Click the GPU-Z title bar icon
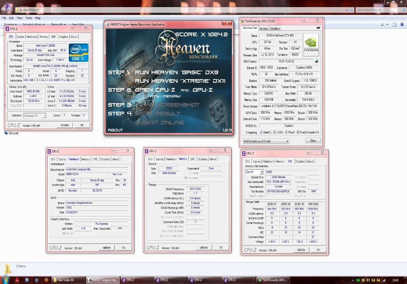Viewport: 407px width, 284px height. 243,21
